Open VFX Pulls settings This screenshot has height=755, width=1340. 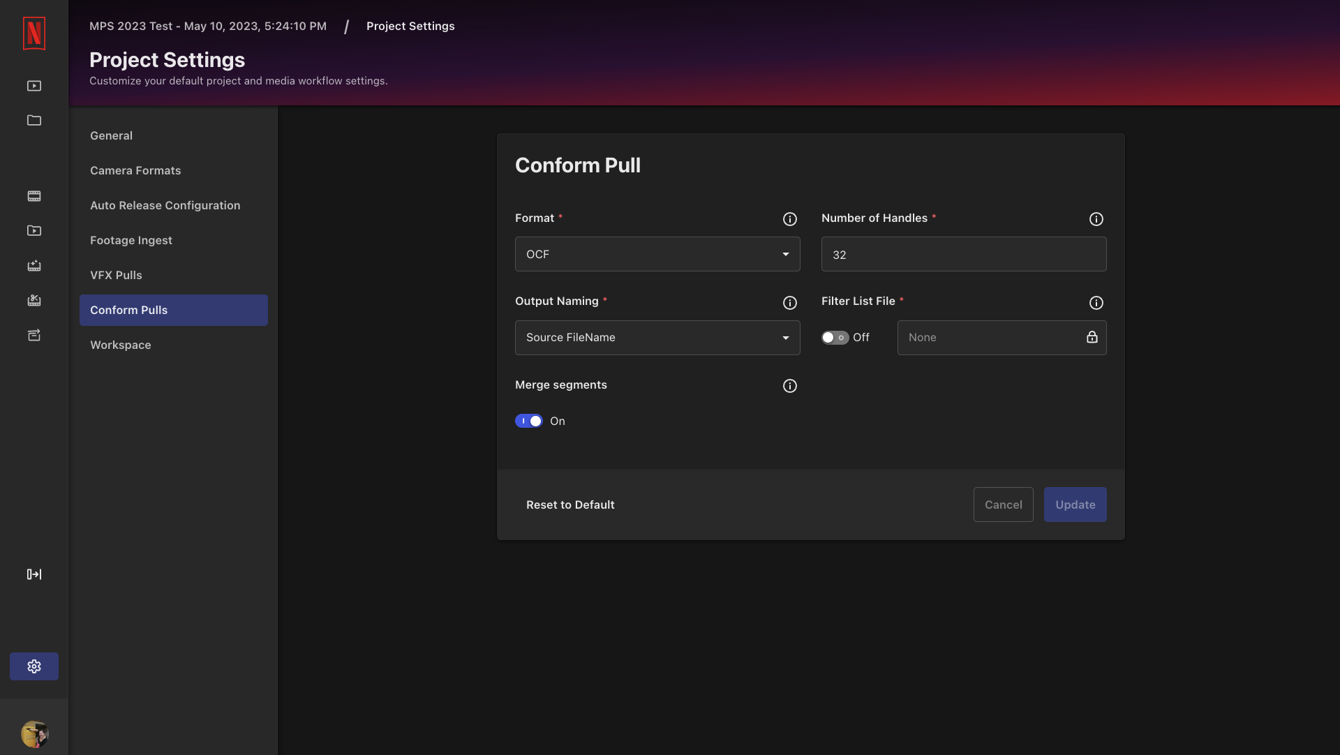(x=174, y=275)
